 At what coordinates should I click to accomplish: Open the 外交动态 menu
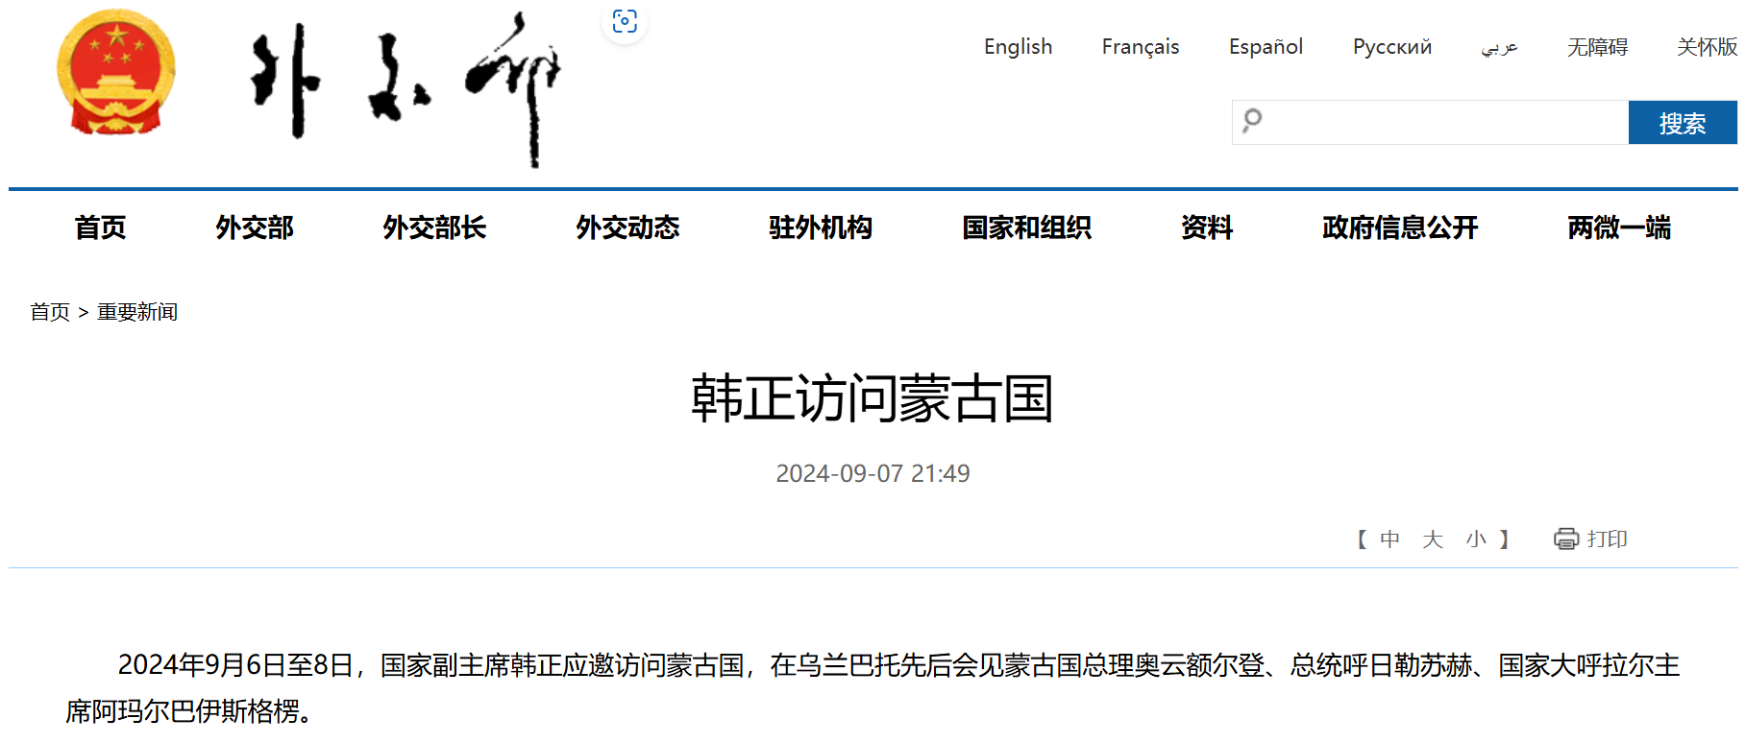627,228
